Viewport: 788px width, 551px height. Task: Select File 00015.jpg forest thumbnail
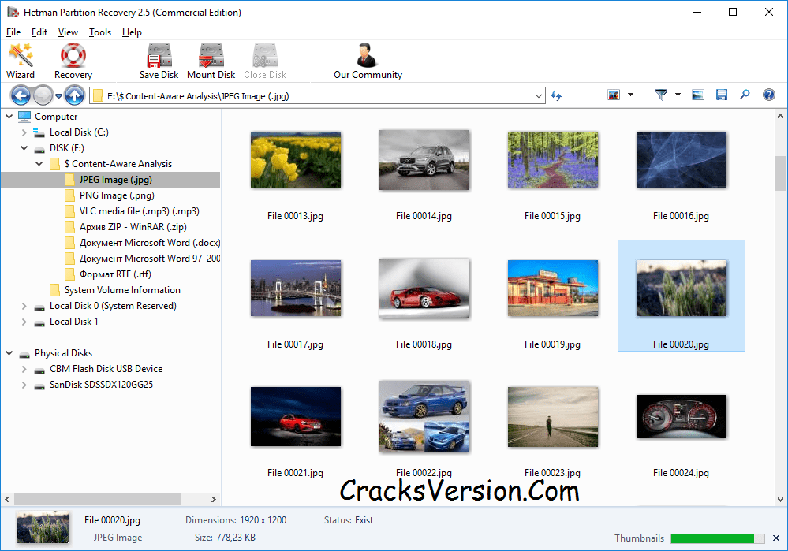point(553,160)
